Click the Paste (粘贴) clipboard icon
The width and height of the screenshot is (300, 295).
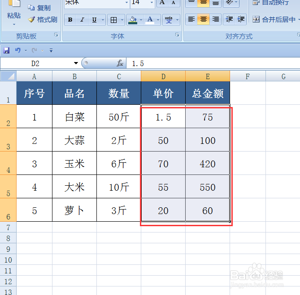(14, 4)
